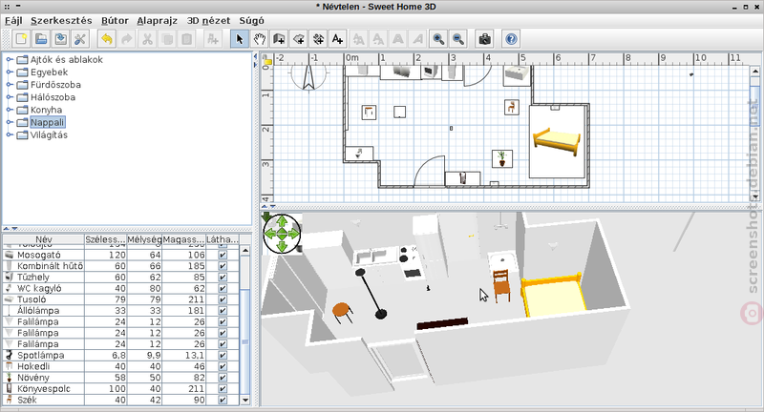Viewport: 764px width, 412px height.
Task: Click the Zoom in magnifier icon
Action: [438, 39]
